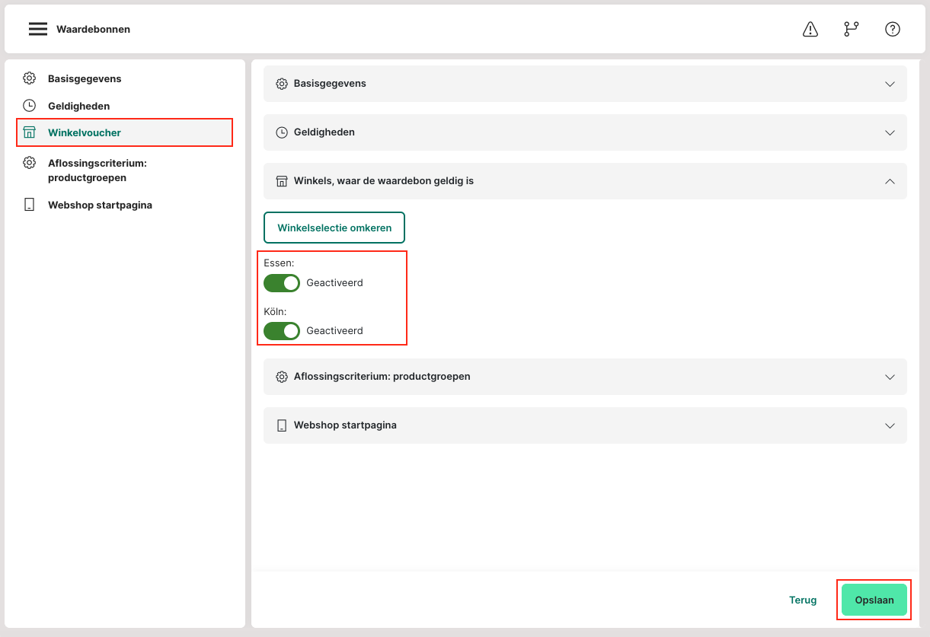The height and width of the screenshot is (637, 930).
Task: Click the warning triangle icon
Action: click(810, 29)
